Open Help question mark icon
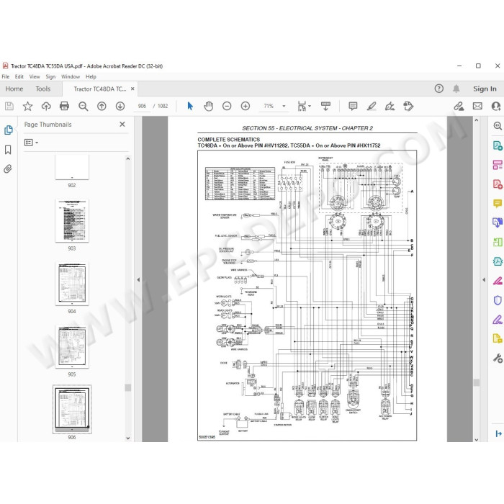Viewport: 504px width, 504px height. (x=438, y=89)
